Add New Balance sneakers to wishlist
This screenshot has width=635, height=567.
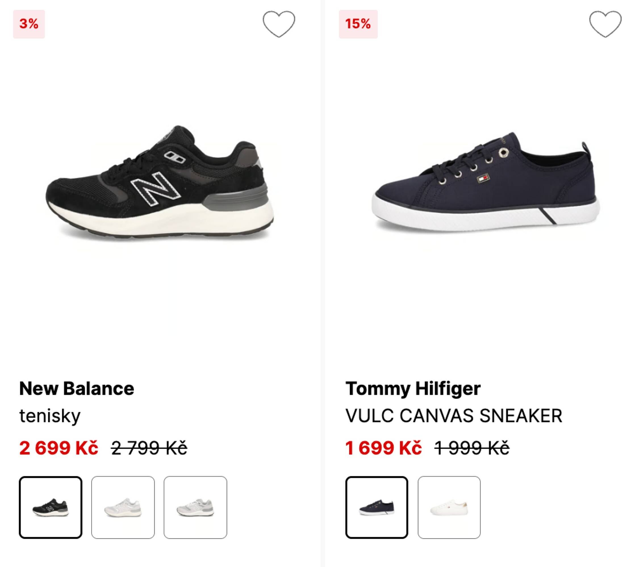click(279, 24)
